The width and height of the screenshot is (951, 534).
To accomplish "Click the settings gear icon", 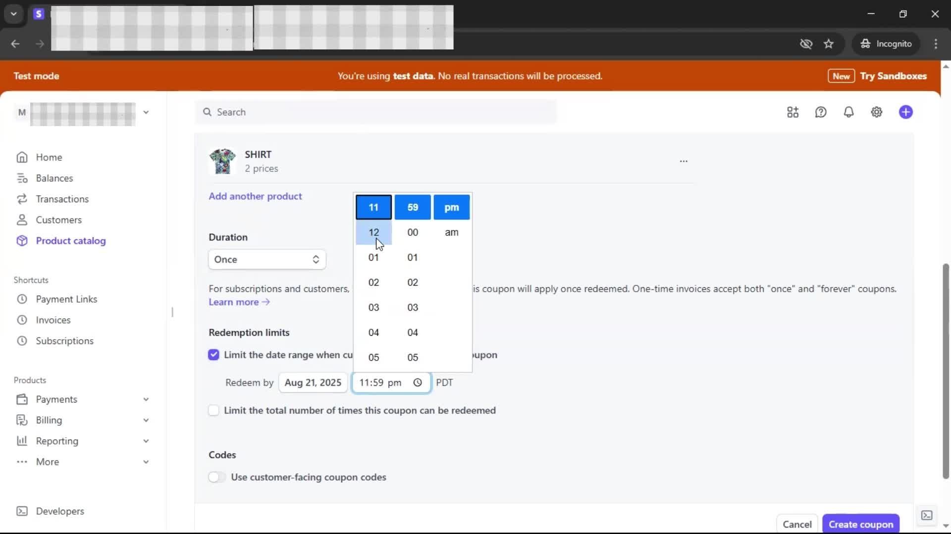I will point(876,112).
